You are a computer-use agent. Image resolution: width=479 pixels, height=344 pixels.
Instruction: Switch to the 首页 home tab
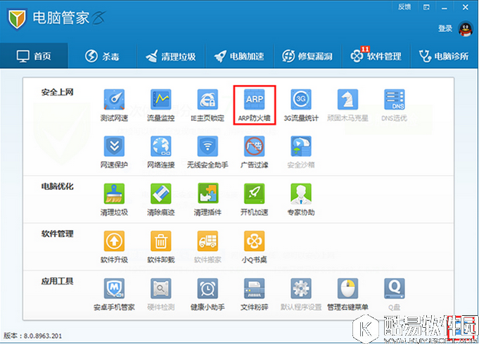(34, 56)
